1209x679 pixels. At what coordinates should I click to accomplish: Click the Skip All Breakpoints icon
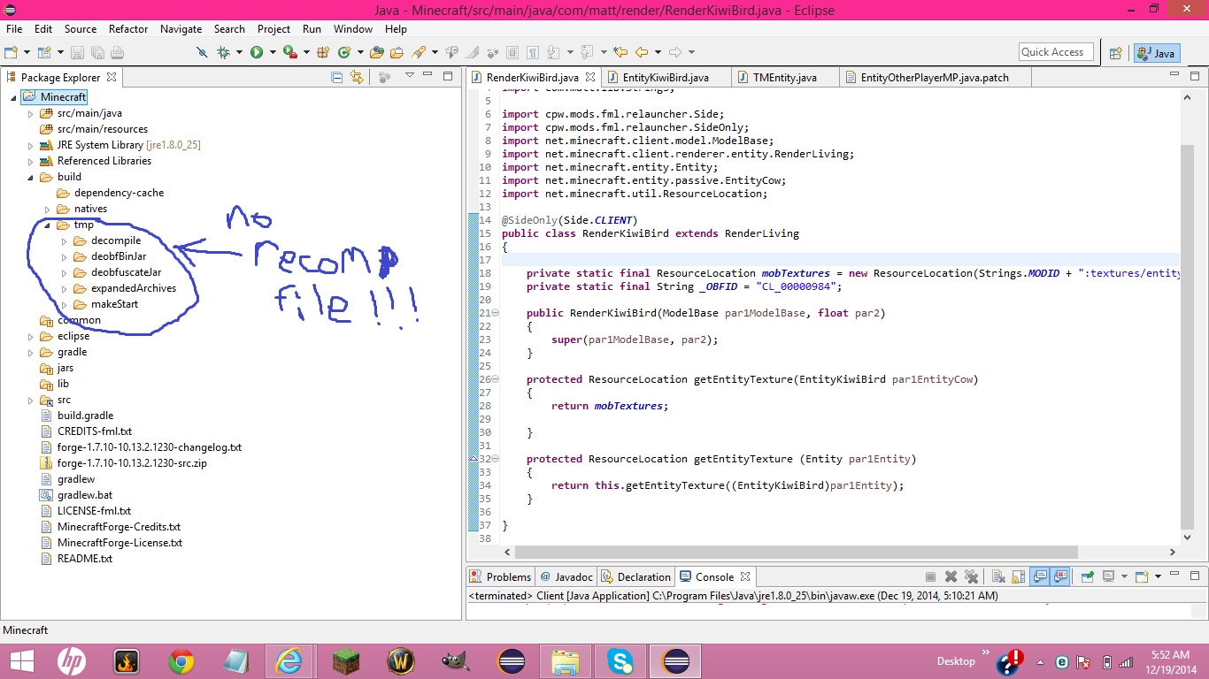click(202, 52)
